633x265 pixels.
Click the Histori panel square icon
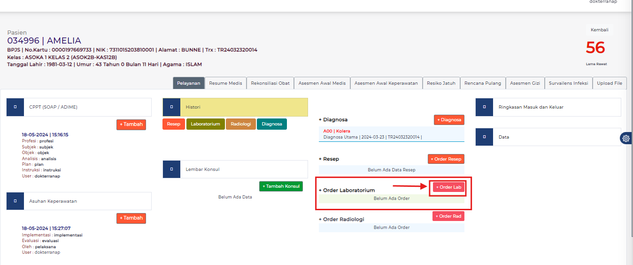(171, 107)
